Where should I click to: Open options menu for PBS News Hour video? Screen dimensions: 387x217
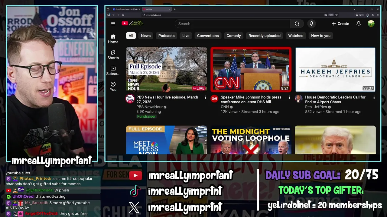coord(205,97)
